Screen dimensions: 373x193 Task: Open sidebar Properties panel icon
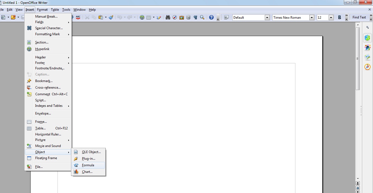tap(367, 38)
